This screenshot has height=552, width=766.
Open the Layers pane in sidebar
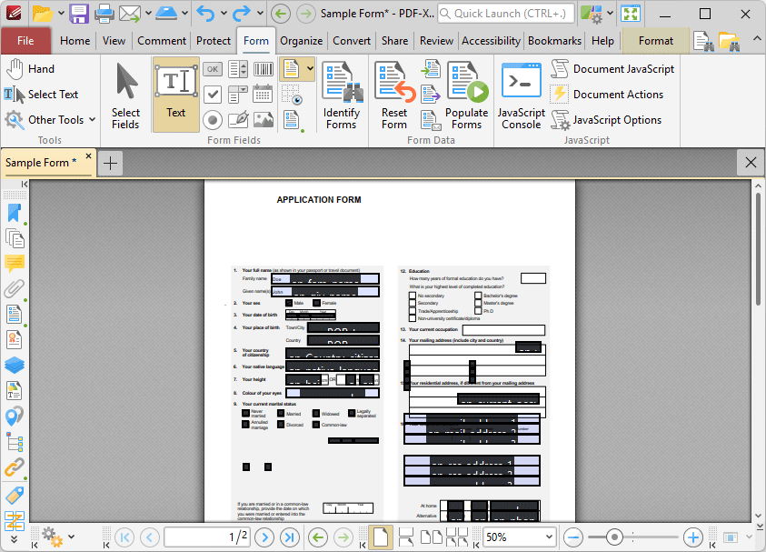tap(15, 366)
